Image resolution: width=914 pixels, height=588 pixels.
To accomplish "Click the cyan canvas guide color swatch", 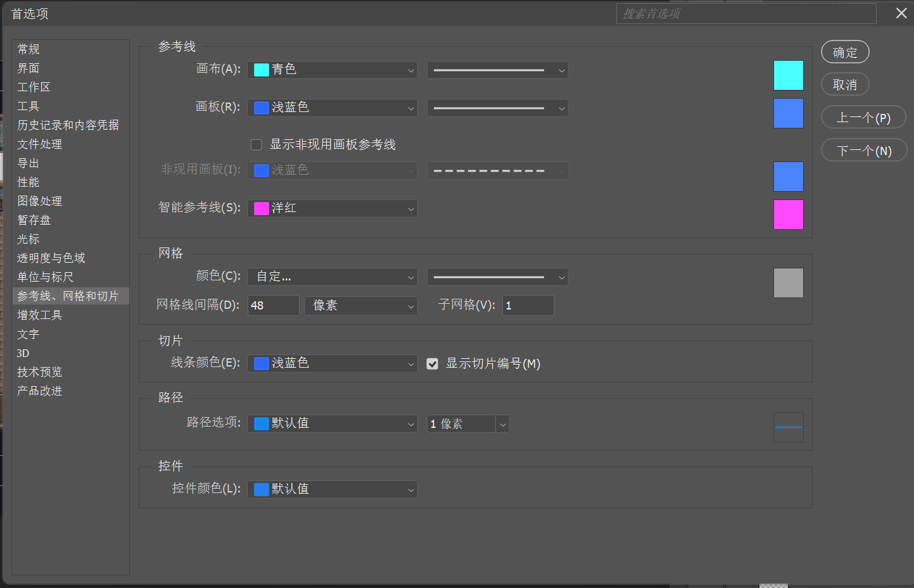I will pyautogui.click(x=789, y=75).
